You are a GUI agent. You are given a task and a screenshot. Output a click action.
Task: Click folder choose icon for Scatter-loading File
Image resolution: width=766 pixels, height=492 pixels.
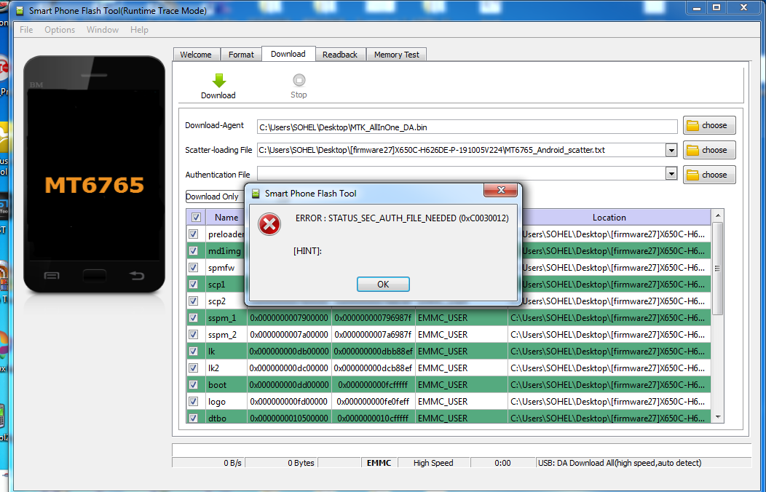(692, 150)
